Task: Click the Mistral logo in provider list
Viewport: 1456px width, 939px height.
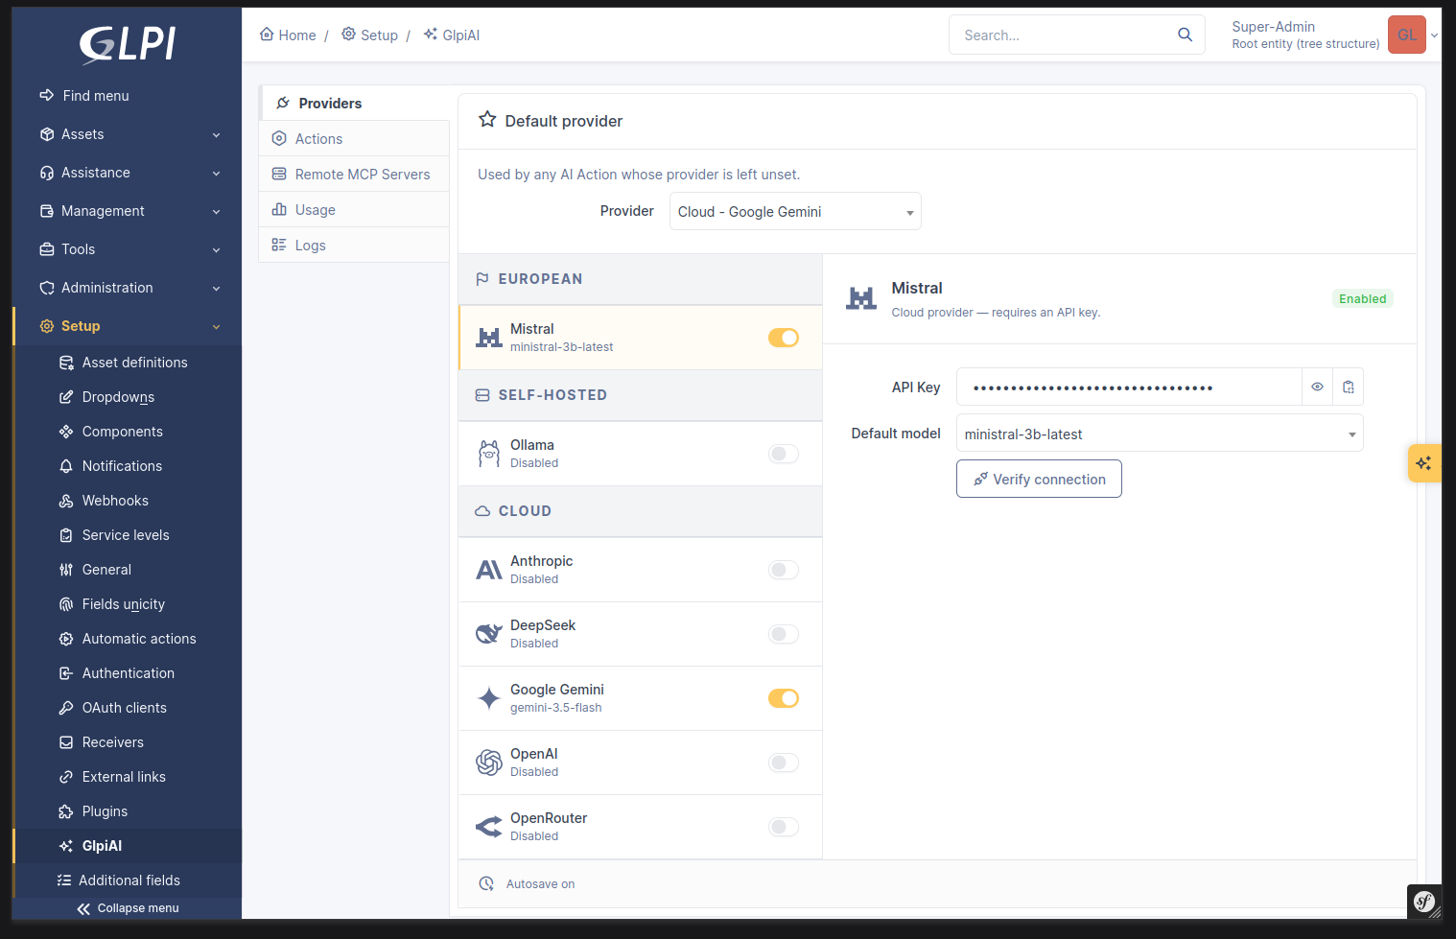Action: click(x=489, y=338)
